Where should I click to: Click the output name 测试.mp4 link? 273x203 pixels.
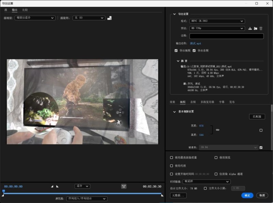(x=195, y=43)
